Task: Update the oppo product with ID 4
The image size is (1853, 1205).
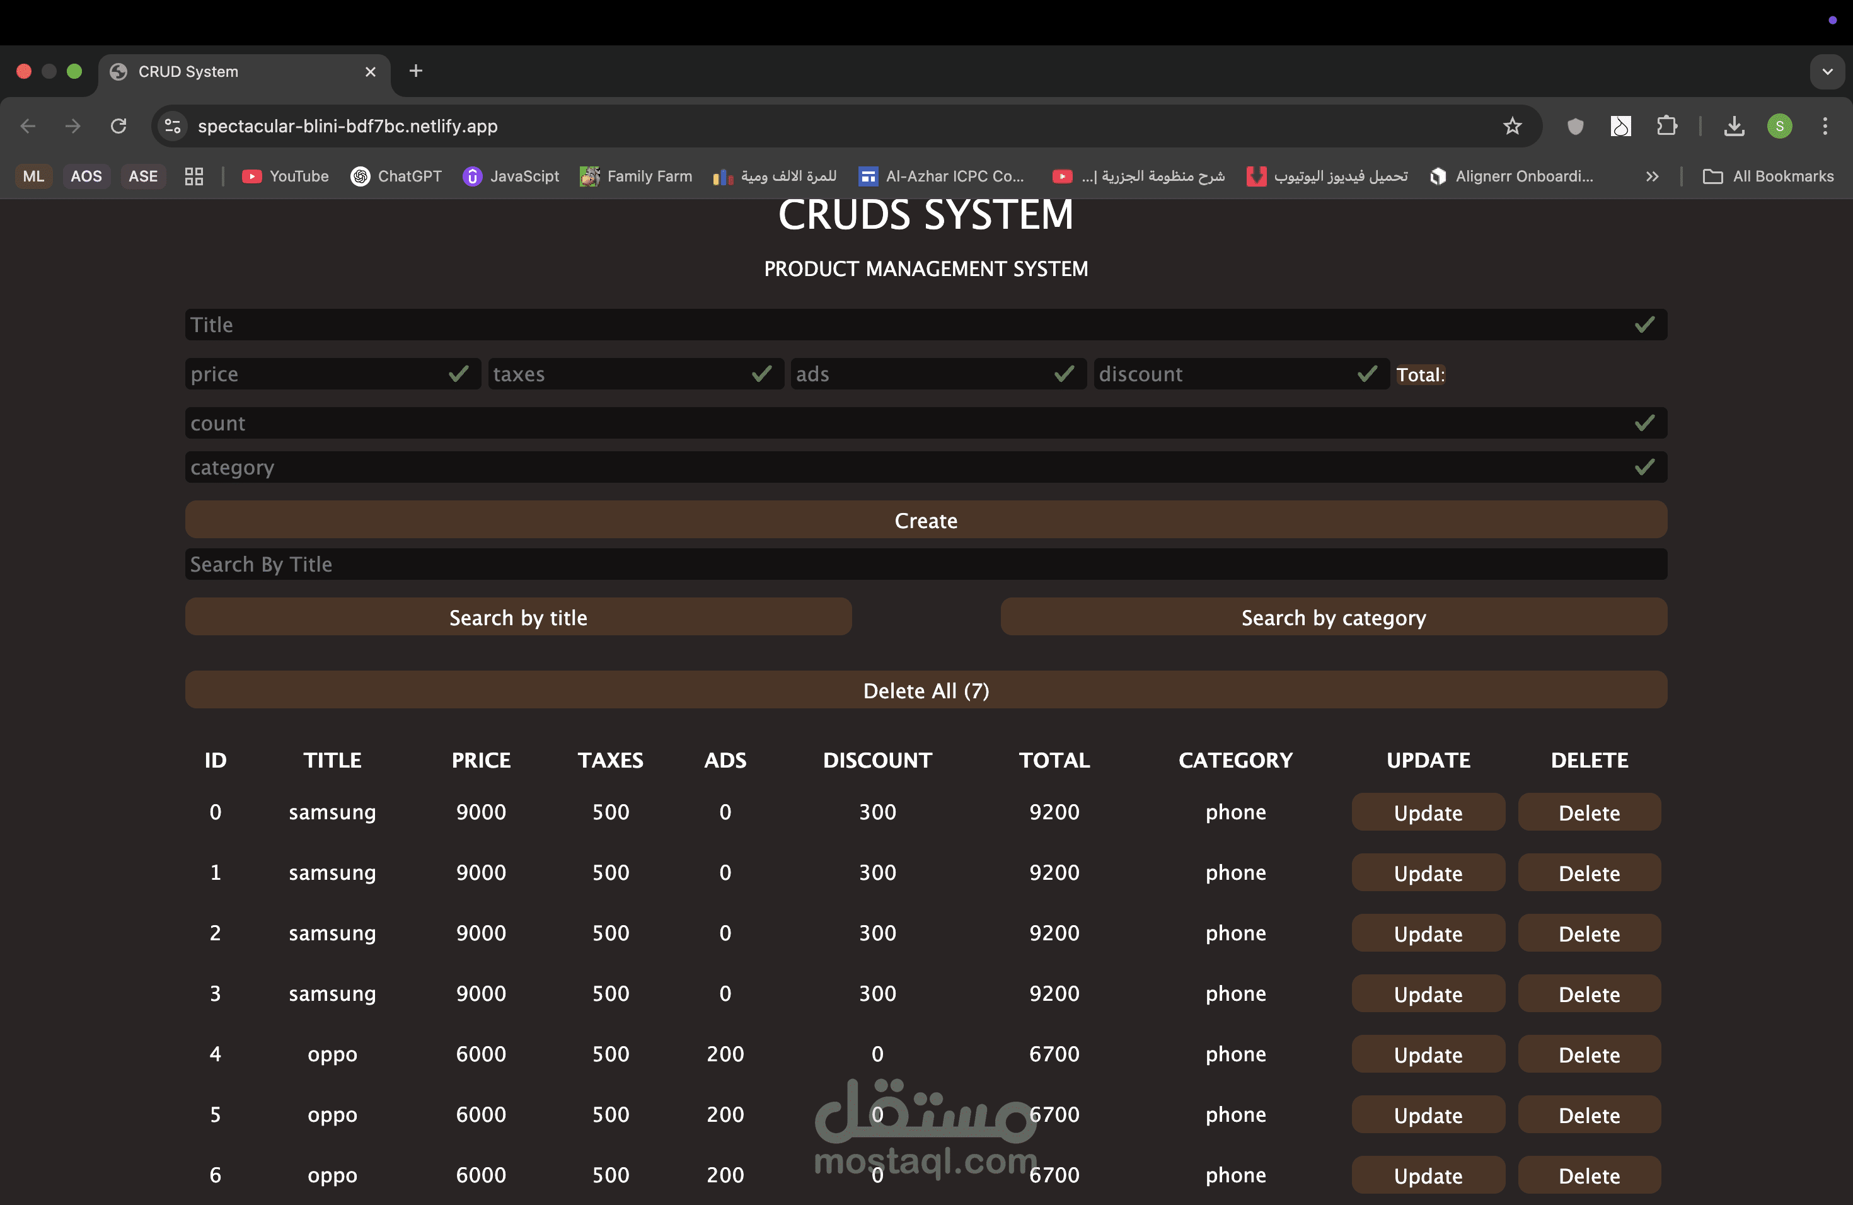Action: pos(1428,1055)
